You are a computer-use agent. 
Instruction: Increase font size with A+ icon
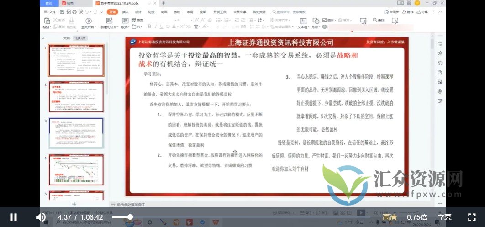coord(197,20)
